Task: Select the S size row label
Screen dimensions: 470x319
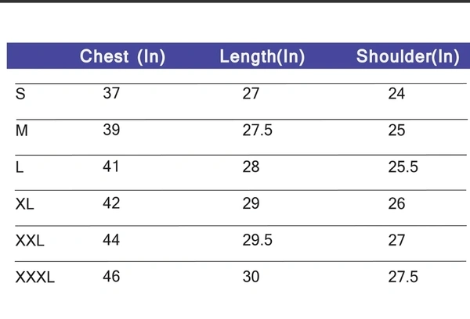Action: tap(20, 94)
